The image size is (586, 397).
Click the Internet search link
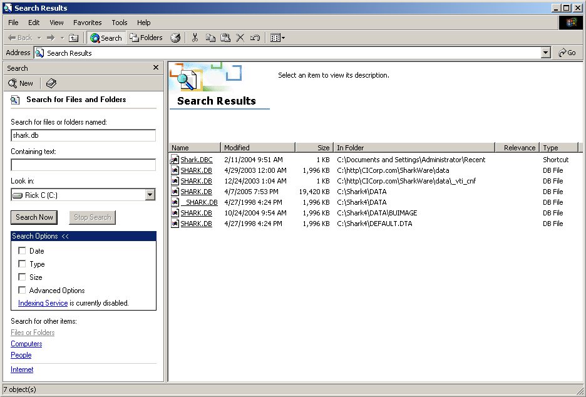coord(22,369)
